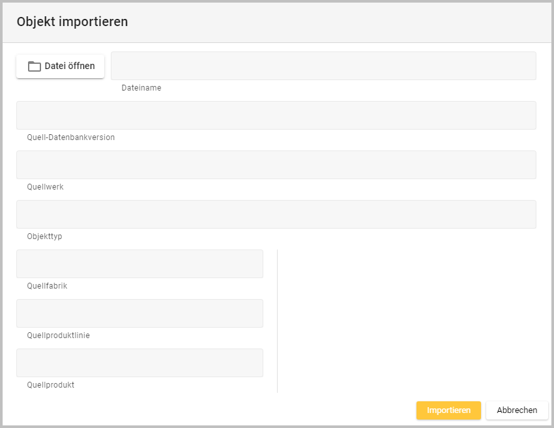The image size is (554, 428).
Task: Click the folder icon in Datei öffnen
Action: [x=35, y=66]
